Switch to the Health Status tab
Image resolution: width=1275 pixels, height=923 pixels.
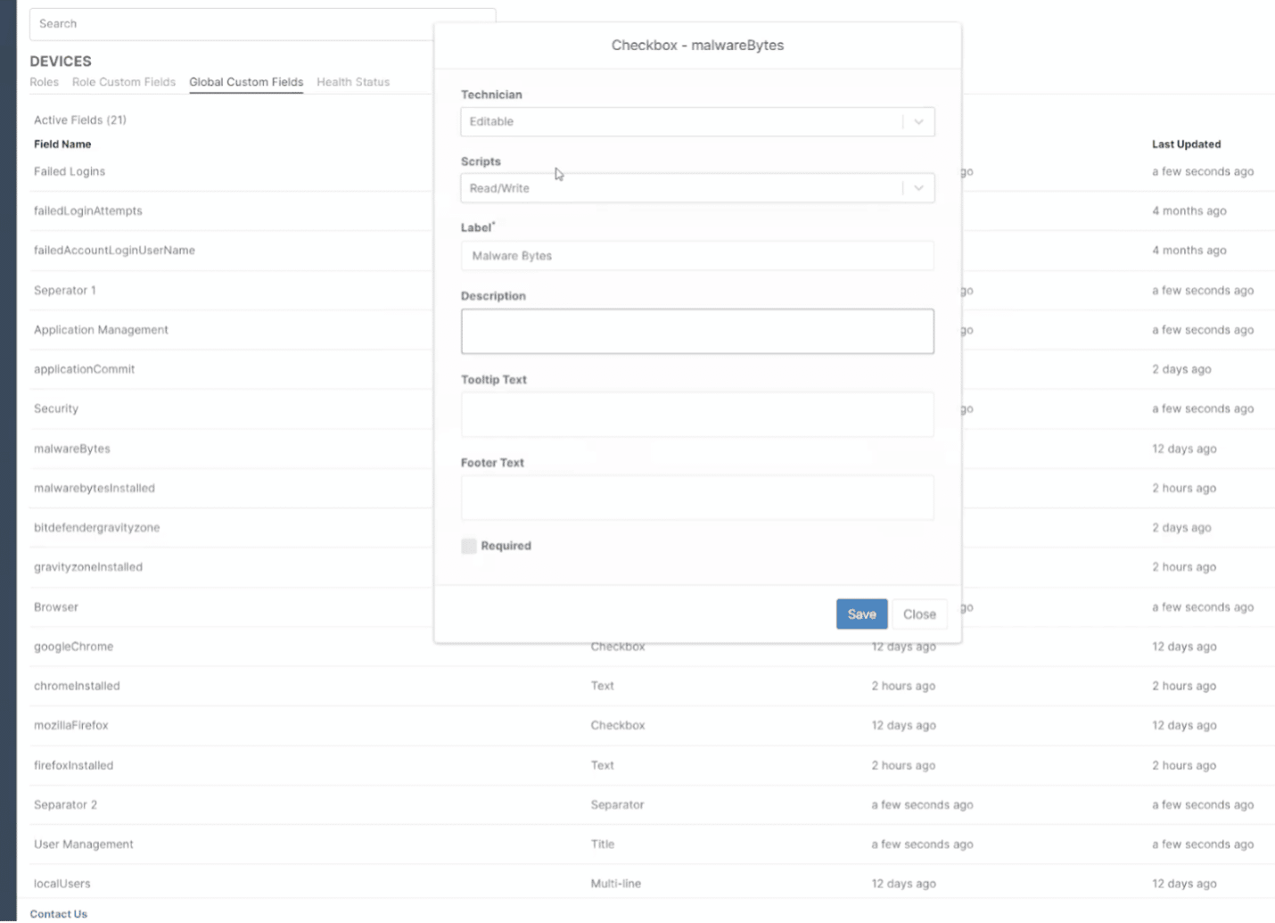pos(353,81)
